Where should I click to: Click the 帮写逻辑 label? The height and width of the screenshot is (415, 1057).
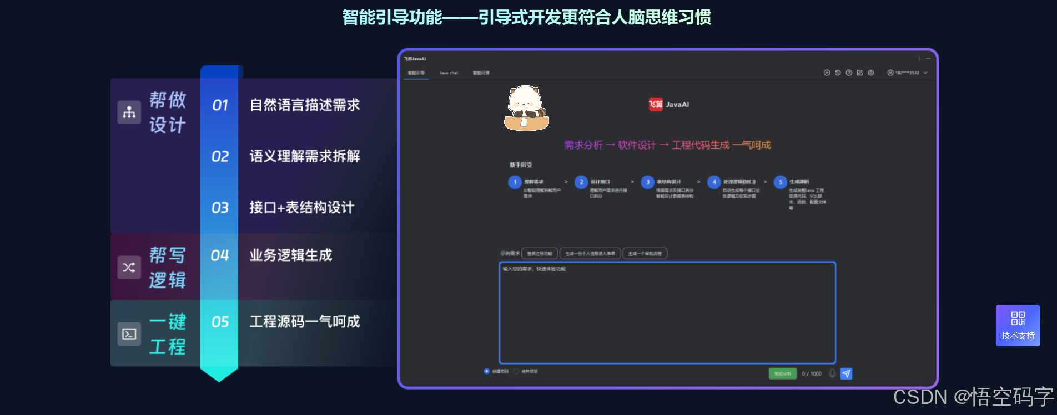pos(168,268)
